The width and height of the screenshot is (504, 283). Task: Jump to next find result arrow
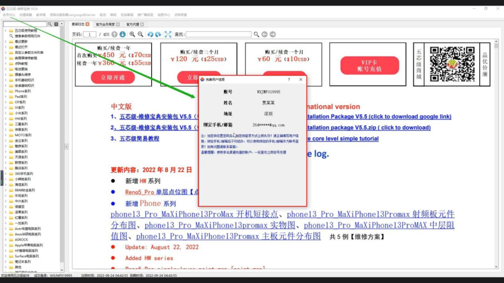click(273, 34)
